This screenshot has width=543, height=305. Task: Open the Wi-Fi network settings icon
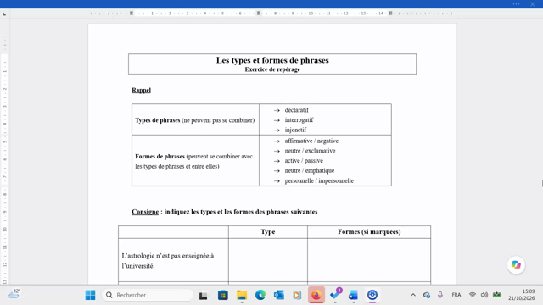coord(473,295)
